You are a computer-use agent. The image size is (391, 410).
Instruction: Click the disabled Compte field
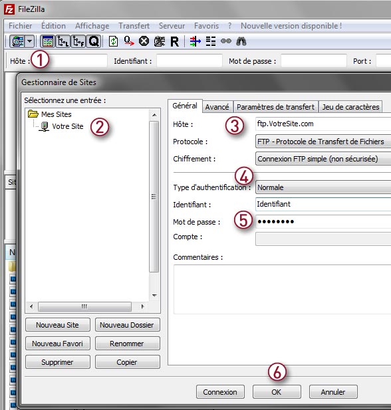(323, 239)
